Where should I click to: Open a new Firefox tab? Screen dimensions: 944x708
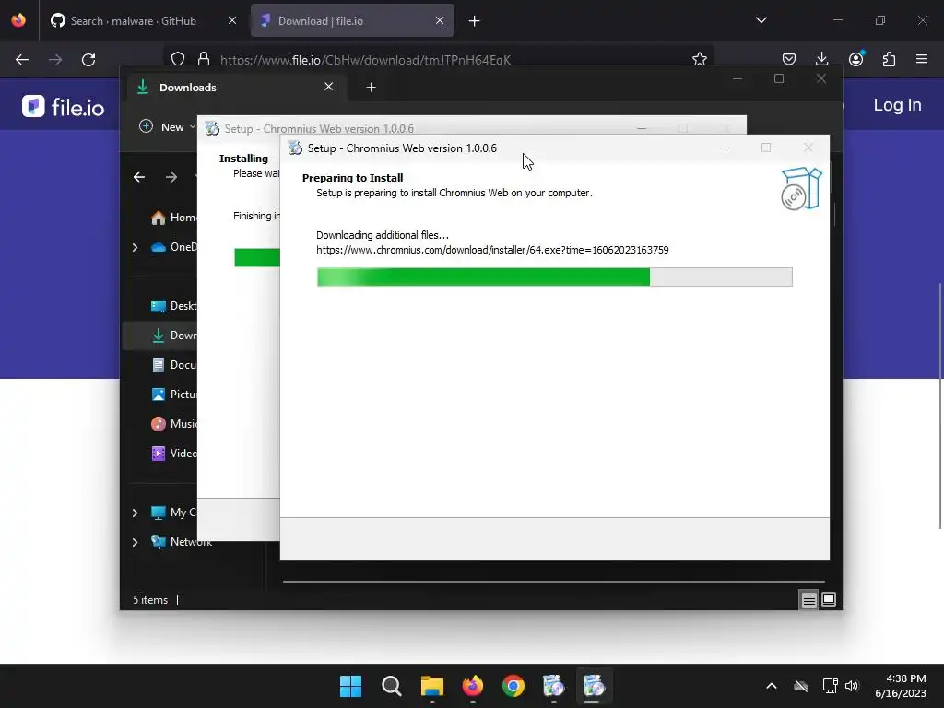[x=475, y=21]
